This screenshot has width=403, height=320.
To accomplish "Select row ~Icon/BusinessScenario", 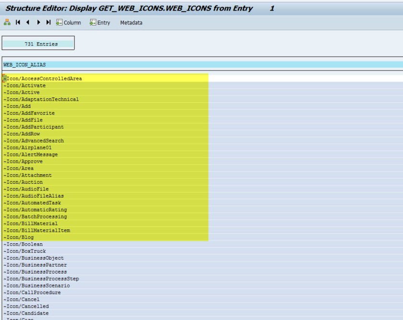I will [202, 286].
